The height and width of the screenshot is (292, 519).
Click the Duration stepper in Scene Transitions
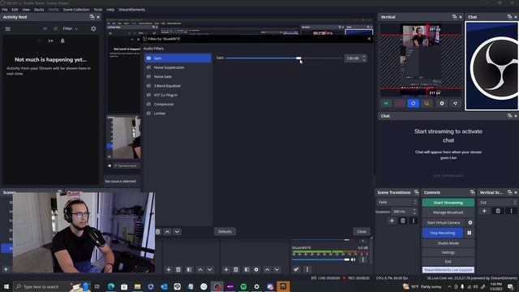(414, 212)
